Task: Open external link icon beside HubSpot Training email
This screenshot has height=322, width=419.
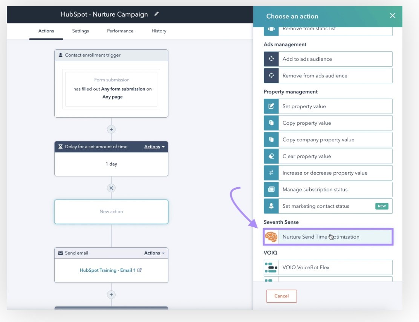Action: tap(139, 270)
